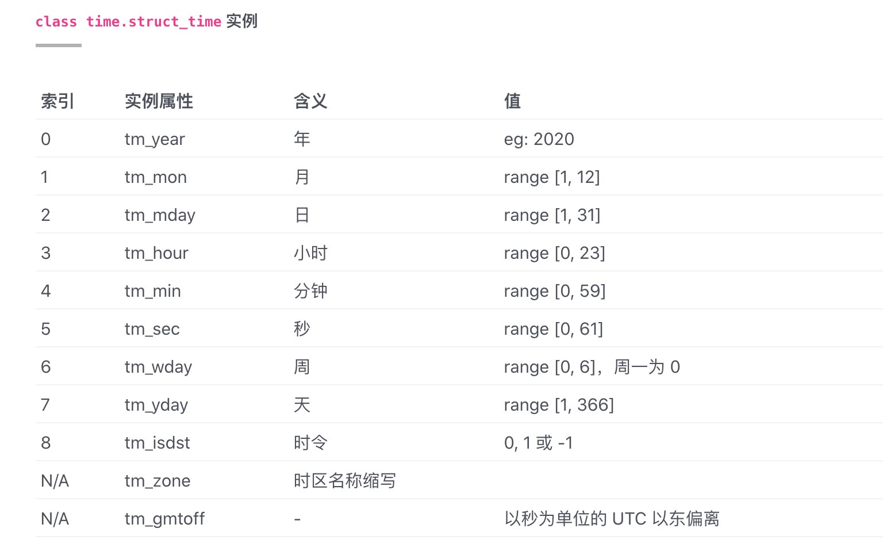Image resolution: width=883 pixels, height=551 pixels.
Task: Select the tm_sec attribute cell
Action: 152,329
